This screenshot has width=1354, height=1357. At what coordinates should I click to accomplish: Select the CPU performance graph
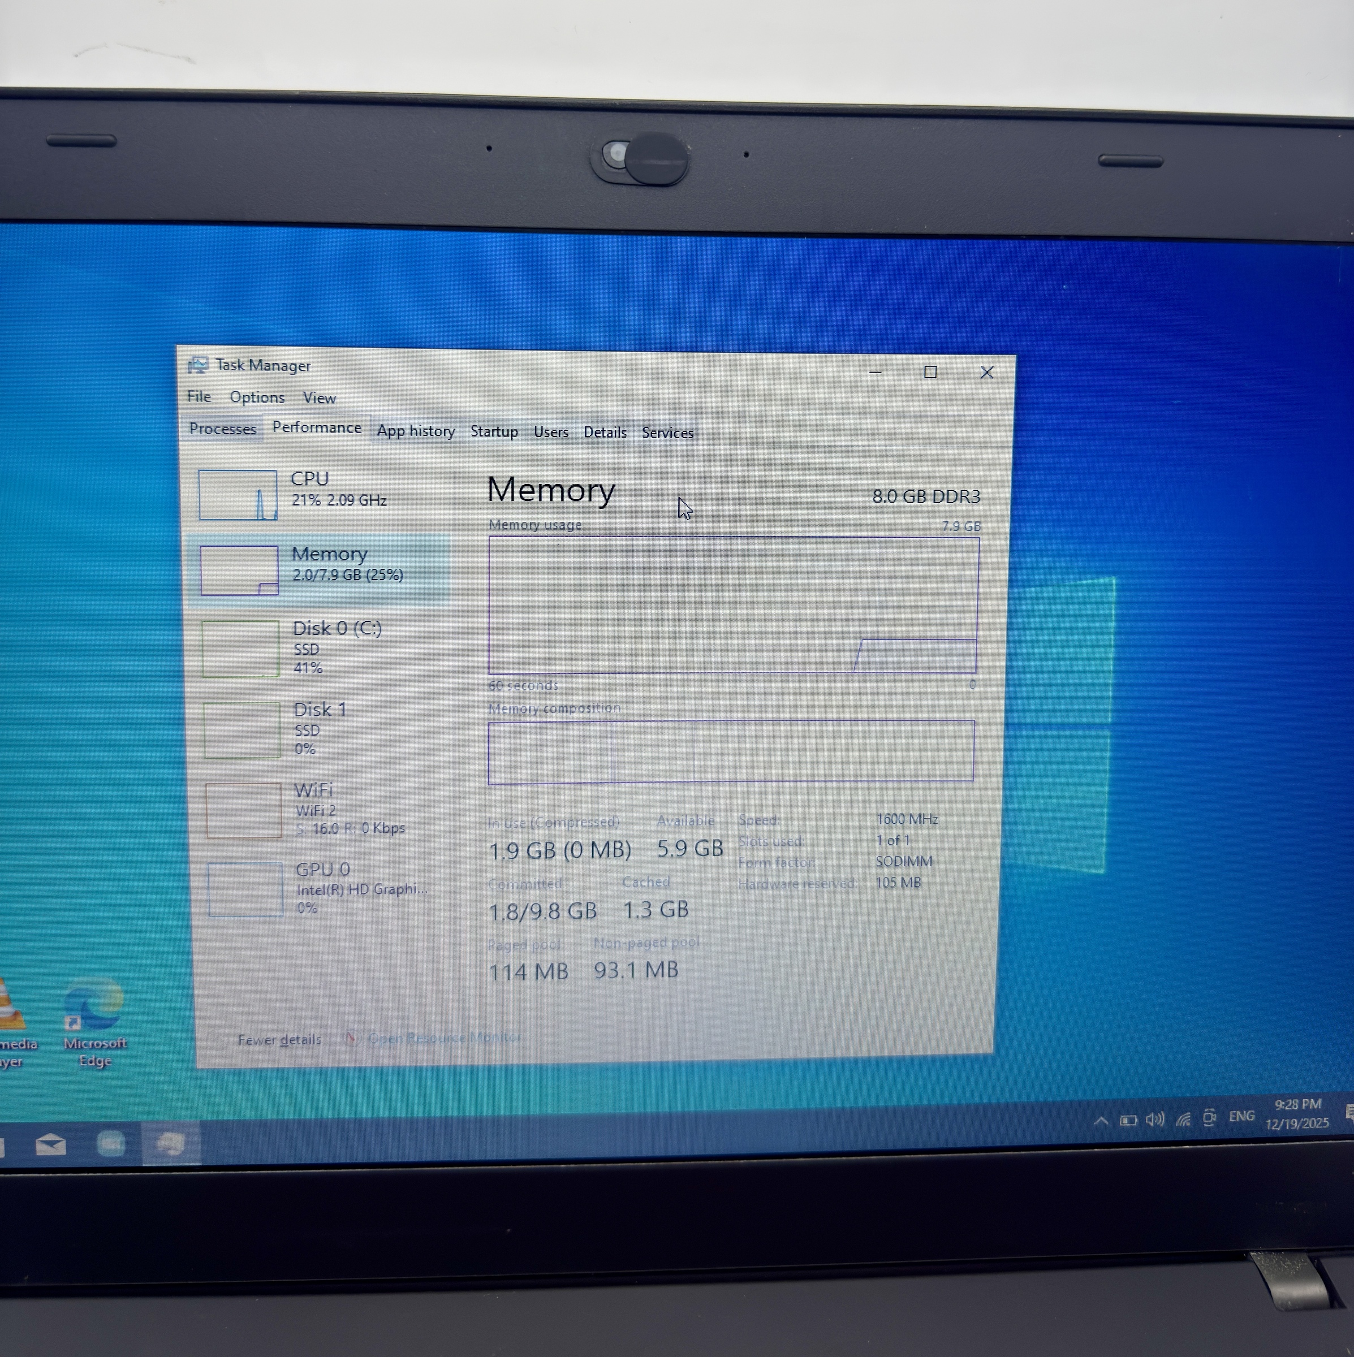click(238, 495)
